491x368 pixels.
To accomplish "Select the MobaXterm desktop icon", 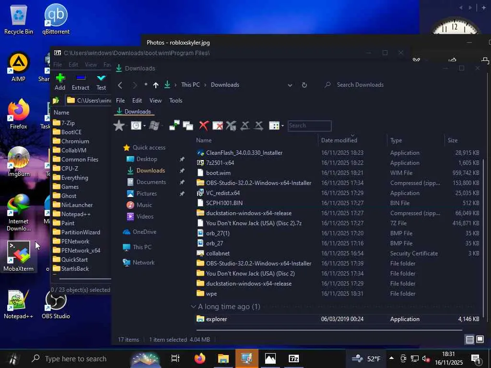I will point(19,256).
